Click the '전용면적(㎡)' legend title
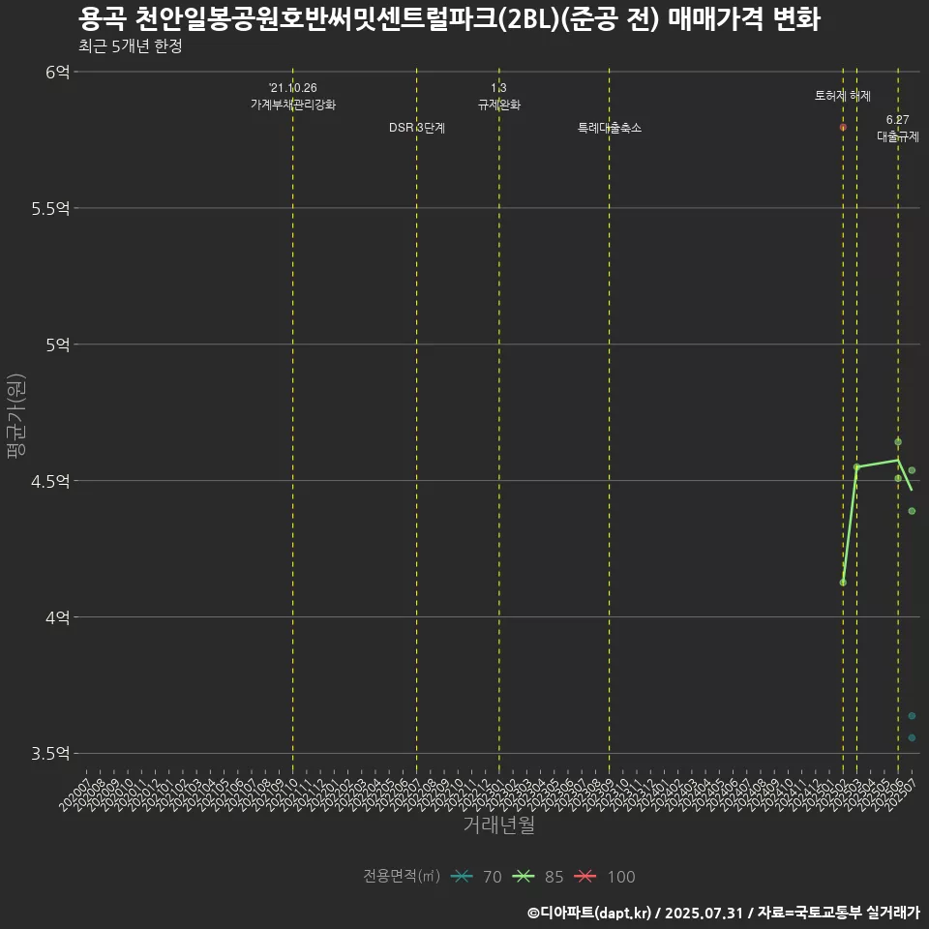The height and width of the screenshot is (929, 929). click(x=401, y=877)
